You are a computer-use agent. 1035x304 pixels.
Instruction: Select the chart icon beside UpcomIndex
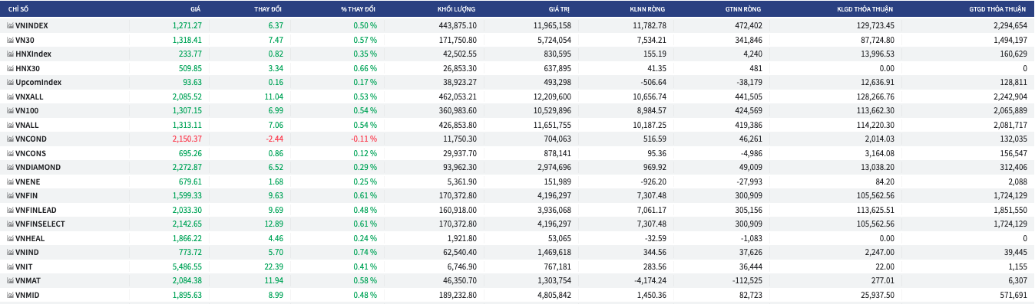[10, 82]
